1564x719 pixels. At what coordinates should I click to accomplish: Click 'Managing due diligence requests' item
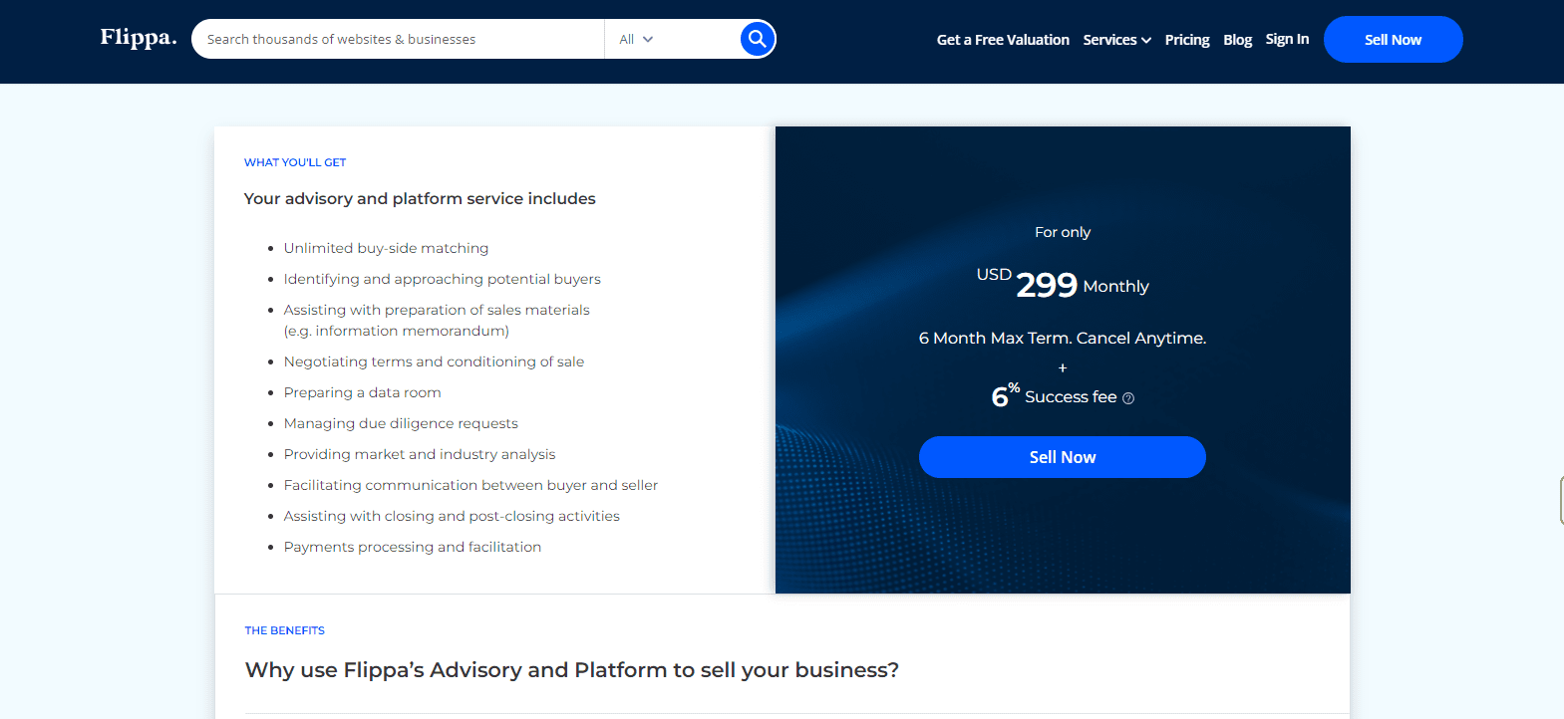pos(401,423)
